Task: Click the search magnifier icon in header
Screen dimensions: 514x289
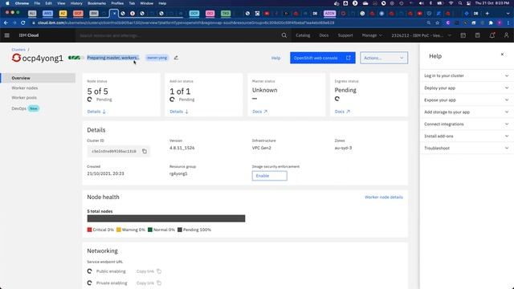Action: [284, 35]
